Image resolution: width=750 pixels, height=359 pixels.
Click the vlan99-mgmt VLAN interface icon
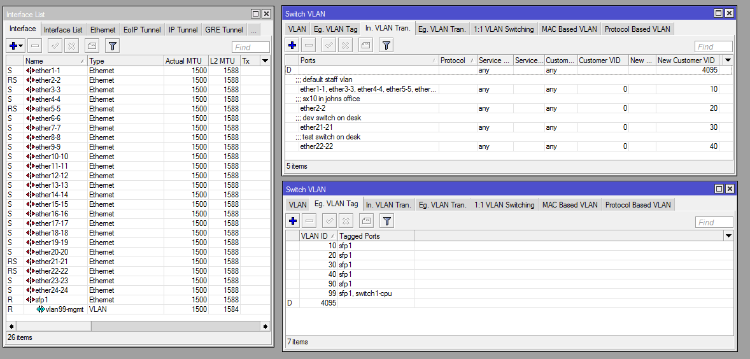(41, 309)
